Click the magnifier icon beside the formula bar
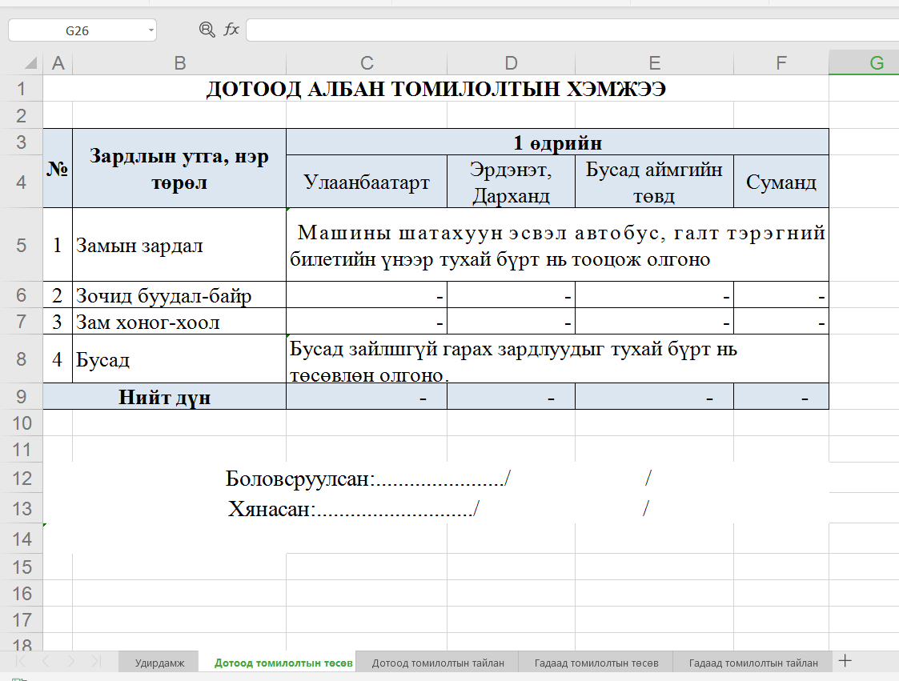The width and height of the screenshot is (899, 681). tap(207, 30)
